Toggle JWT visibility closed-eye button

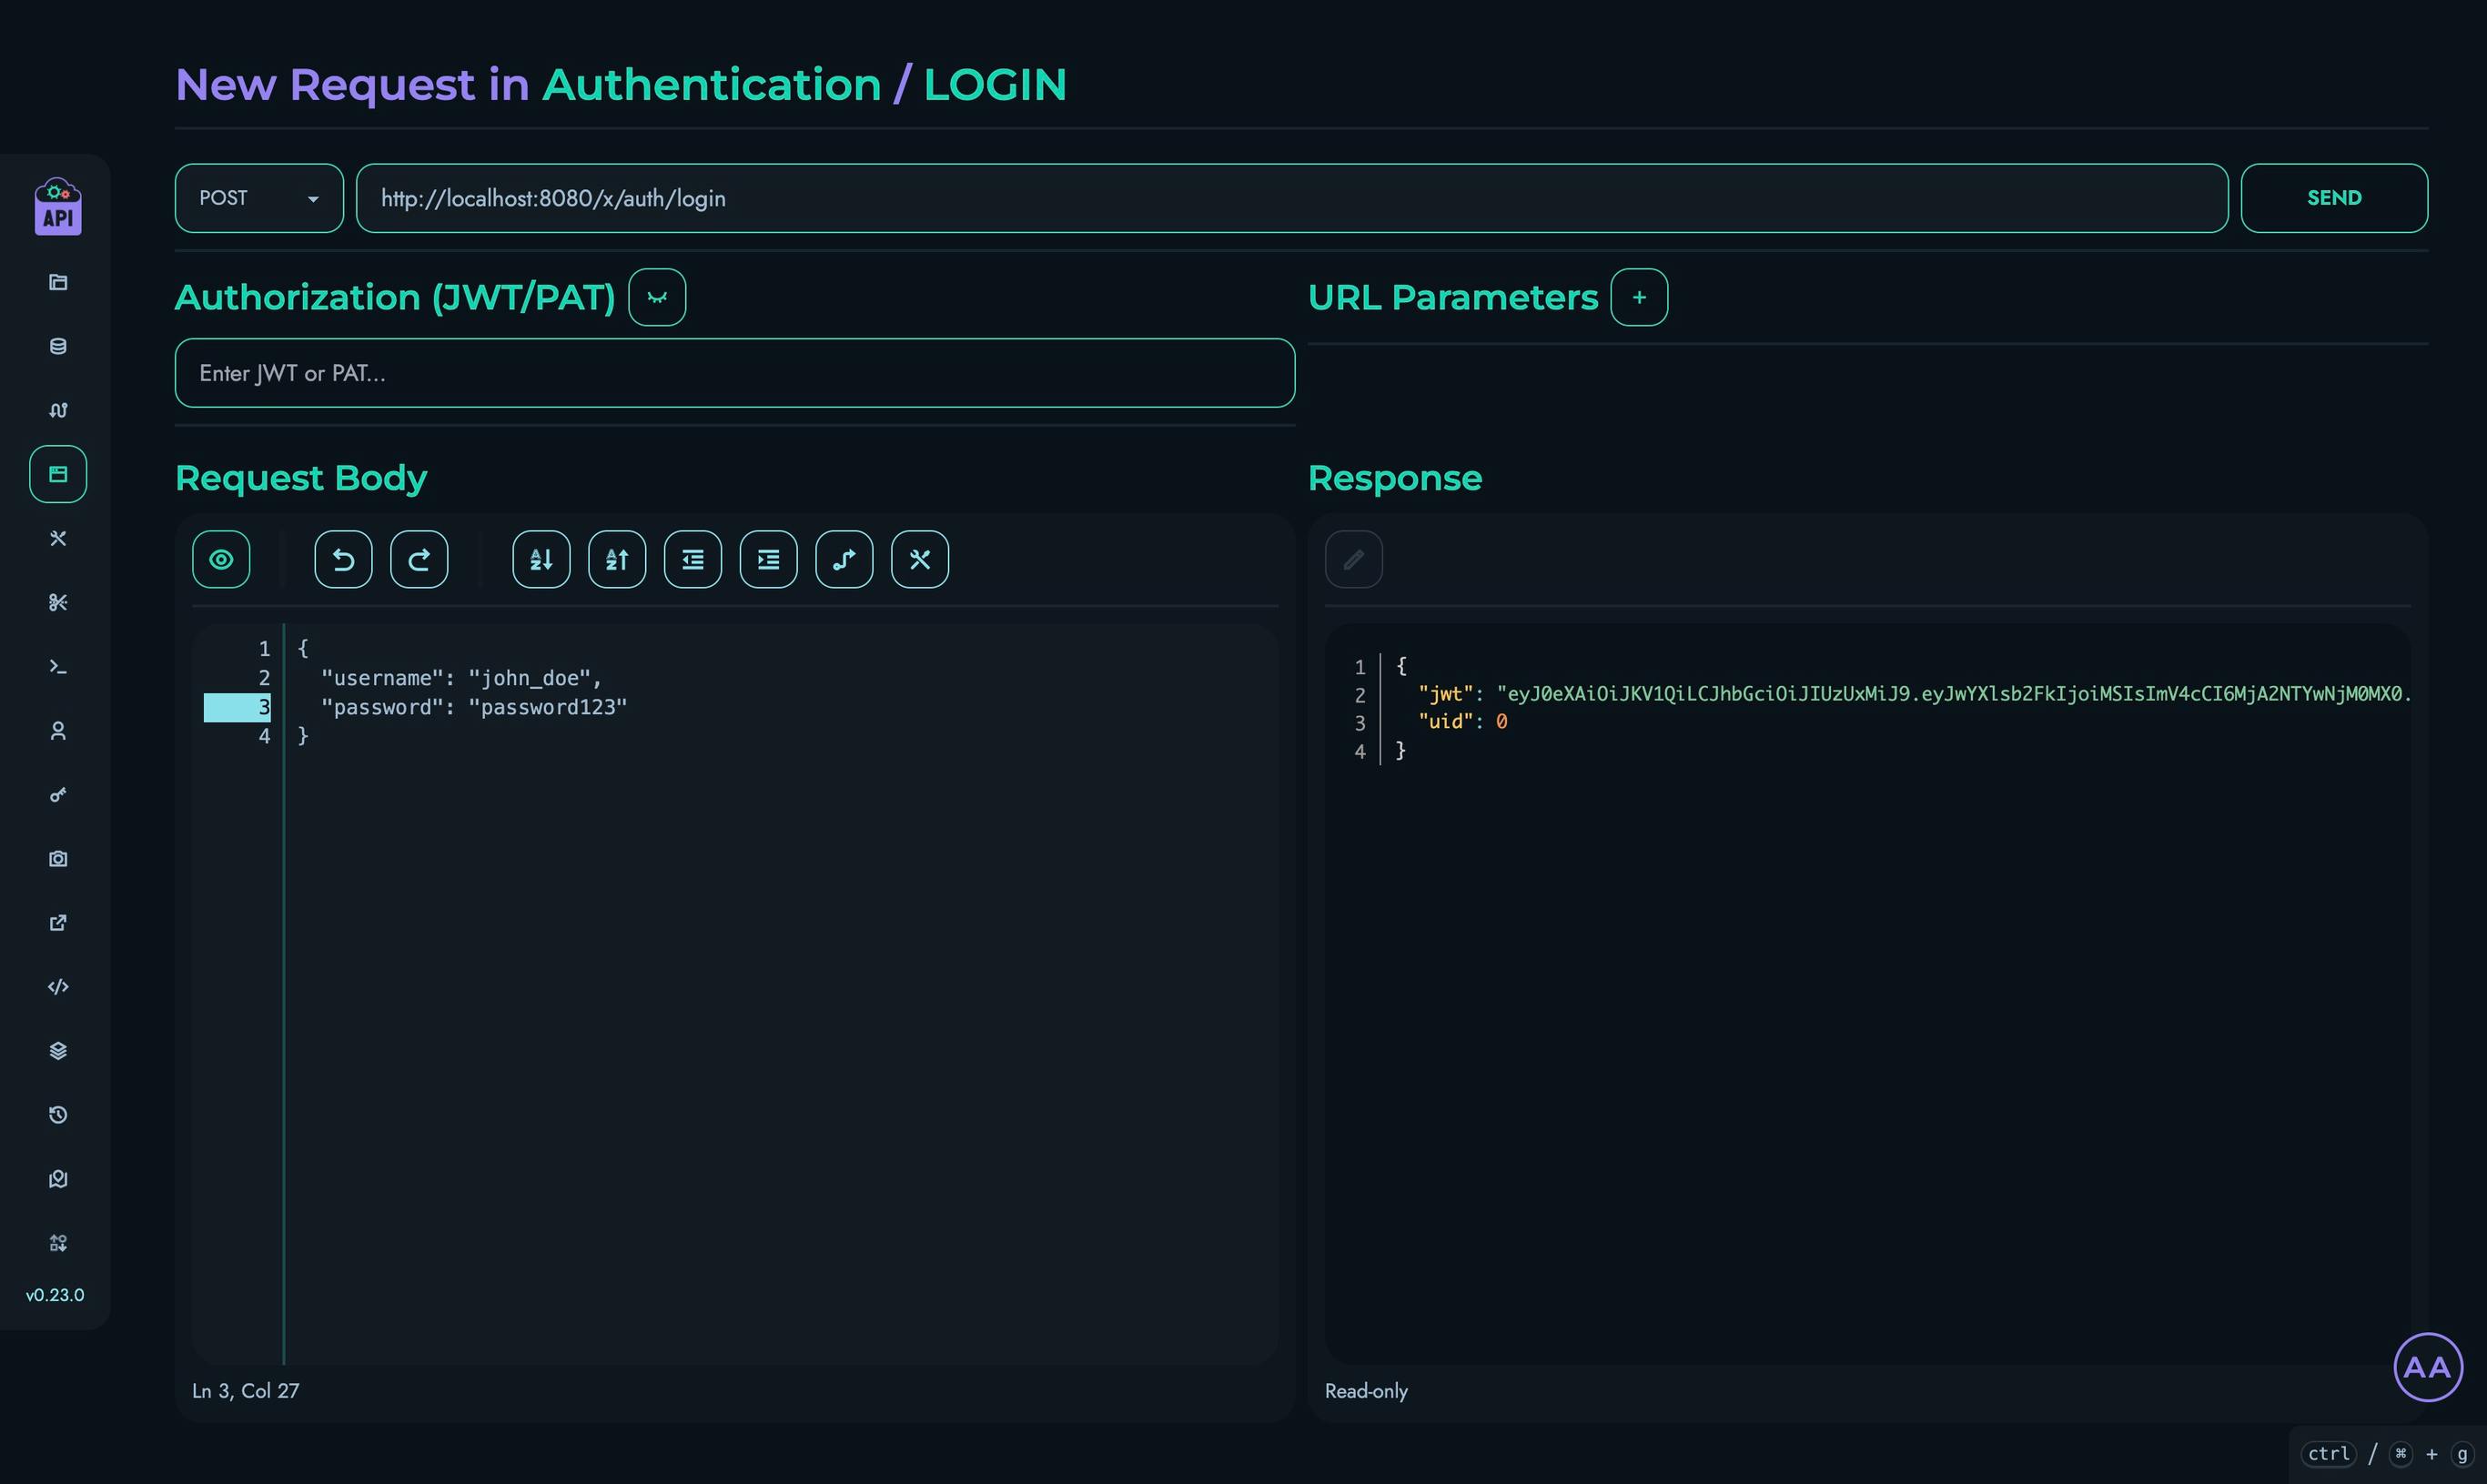tap(657, 297)
